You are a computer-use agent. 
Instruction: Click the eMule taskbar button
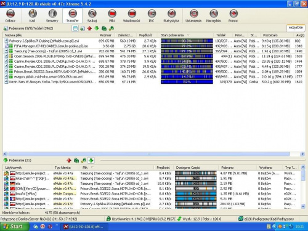tap(85, 227)
